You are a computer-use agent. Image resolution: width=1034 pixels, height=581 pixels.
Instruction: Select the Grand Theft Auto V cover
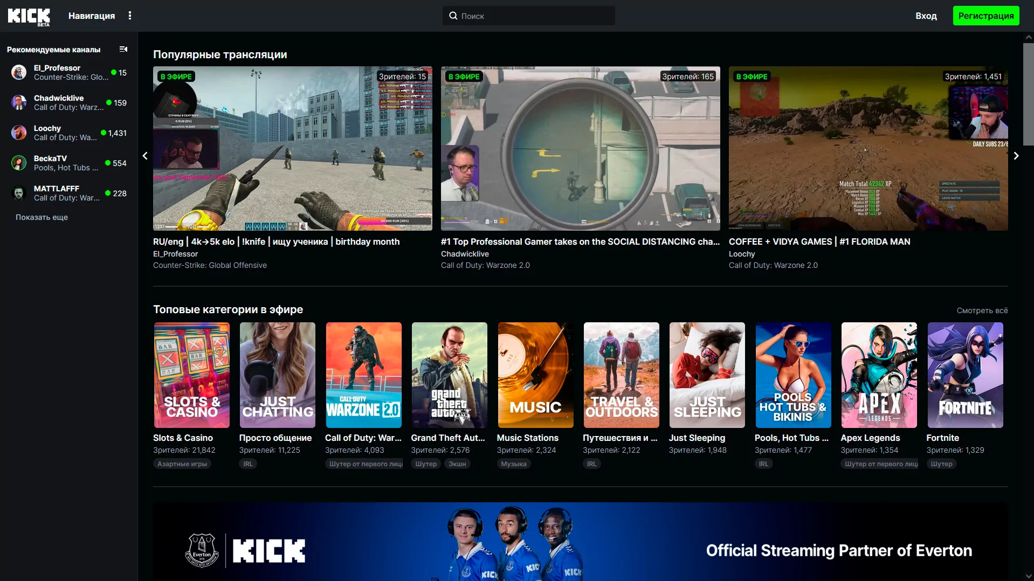pyautogui.click(x=450, y=375)
